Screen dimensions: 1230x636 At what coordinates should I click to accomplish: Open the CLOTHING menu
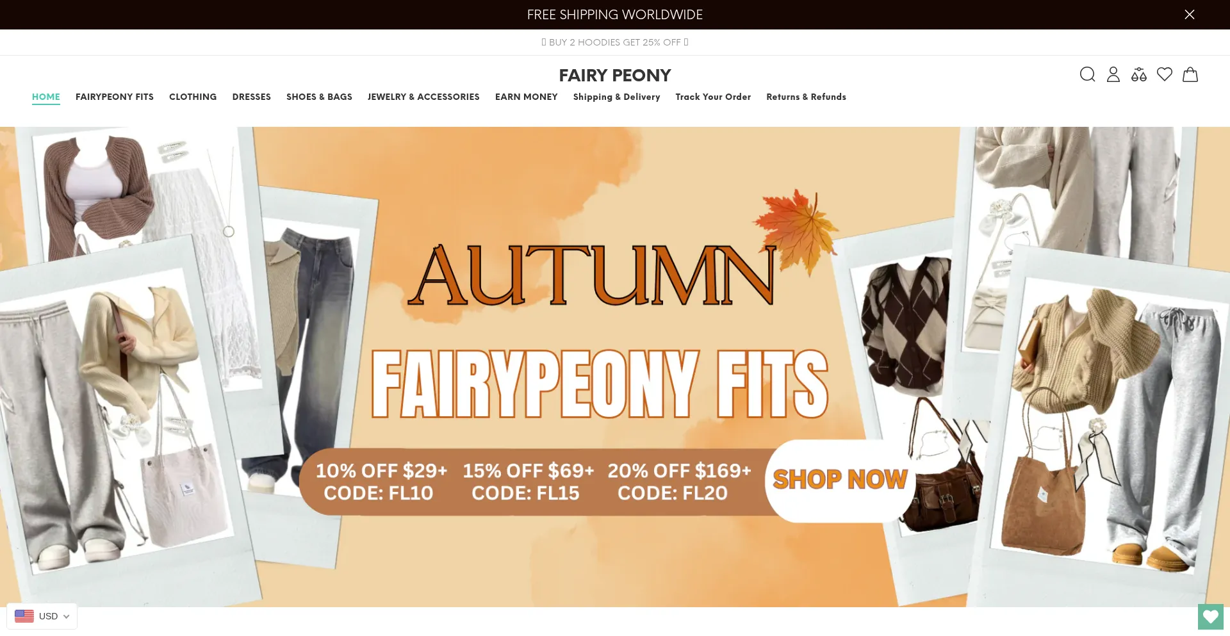[x=193, y=97]
